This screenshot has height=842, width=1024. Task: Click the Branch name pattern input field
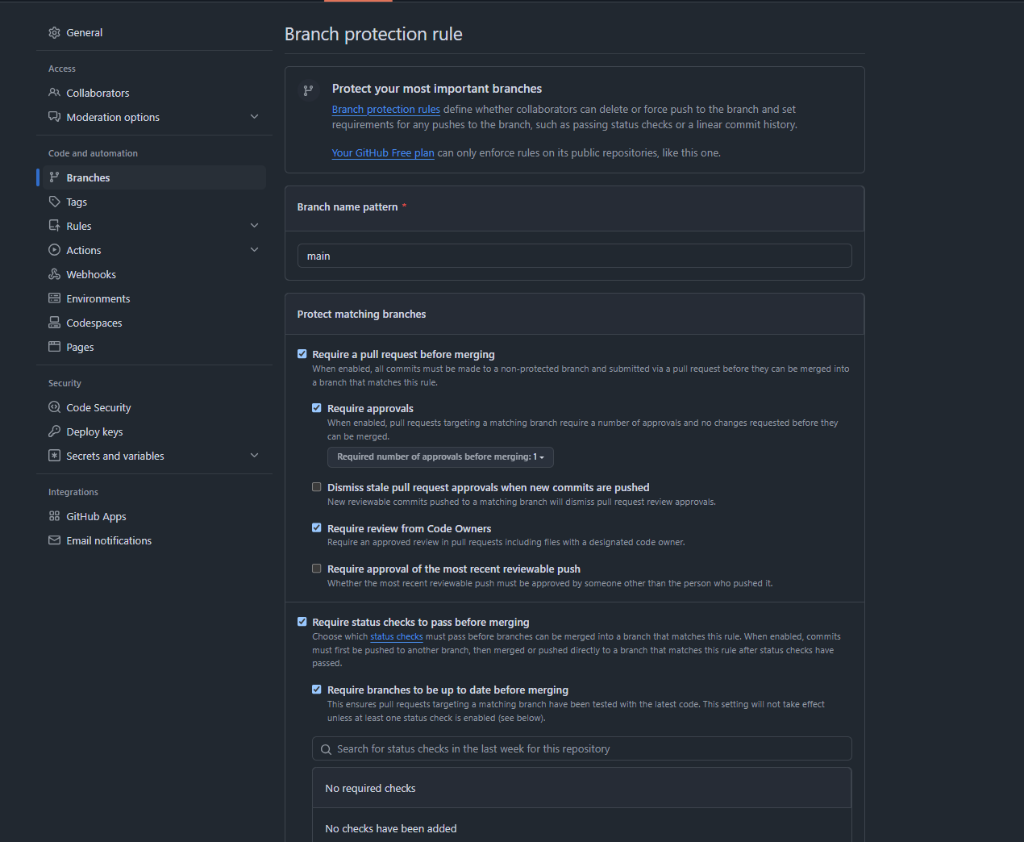574,256
